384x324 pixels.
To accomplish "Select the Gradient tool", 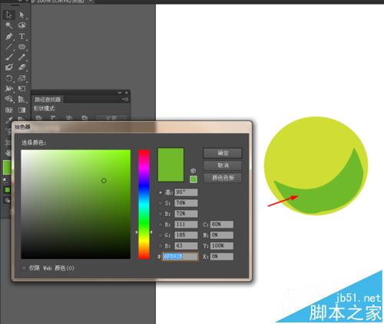I will point(22,110).
